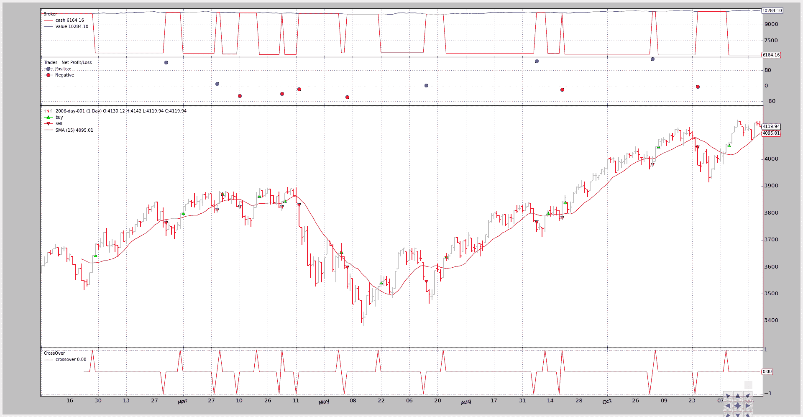Viewport: 803px width, 417px height.
Task: Click the 4119.94 closing price tag
Action: [x=771, y=127]
